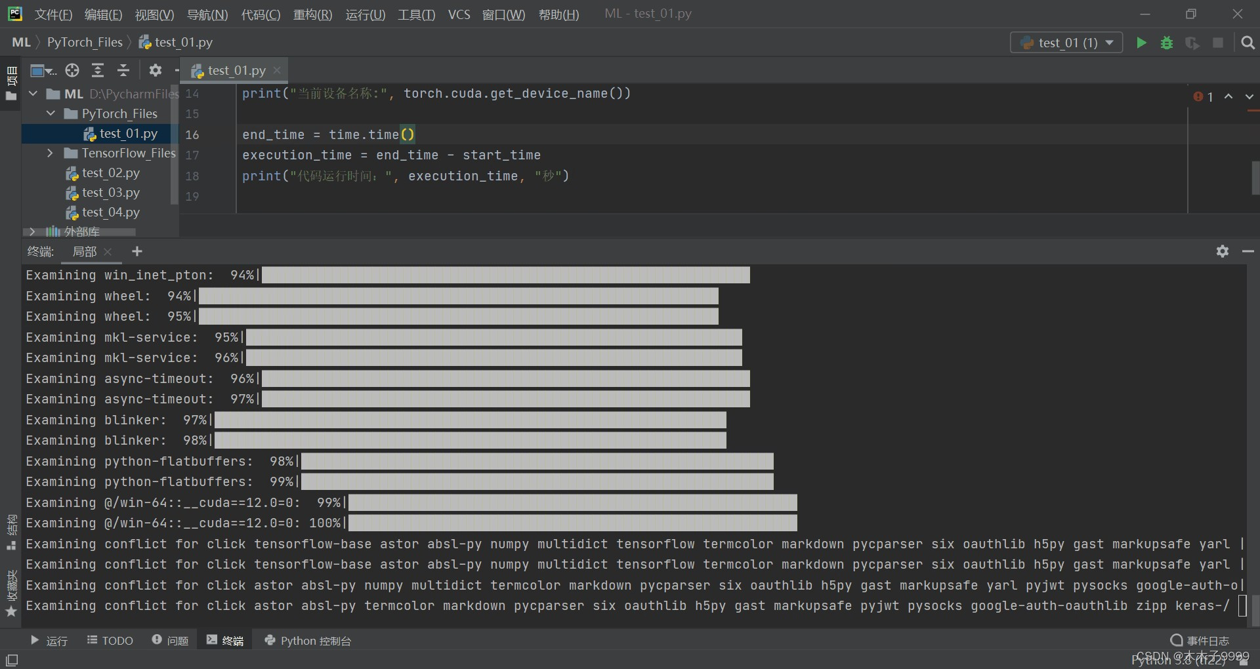Open the TODO tool window
The image size is (1260, 669).
click(x=110, y=641)
